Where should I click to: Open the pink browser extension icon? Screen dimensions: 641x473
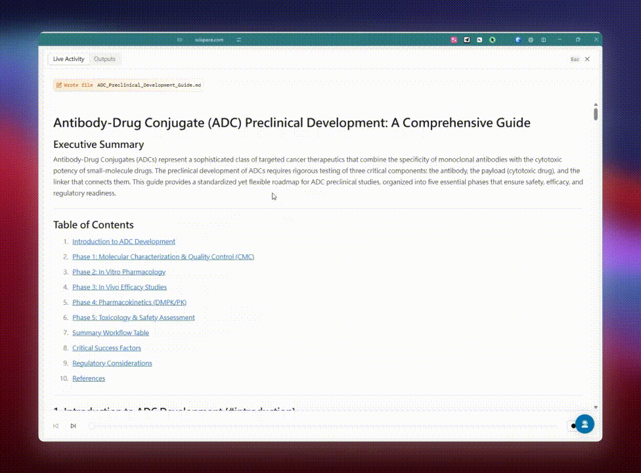click(454, 39)
